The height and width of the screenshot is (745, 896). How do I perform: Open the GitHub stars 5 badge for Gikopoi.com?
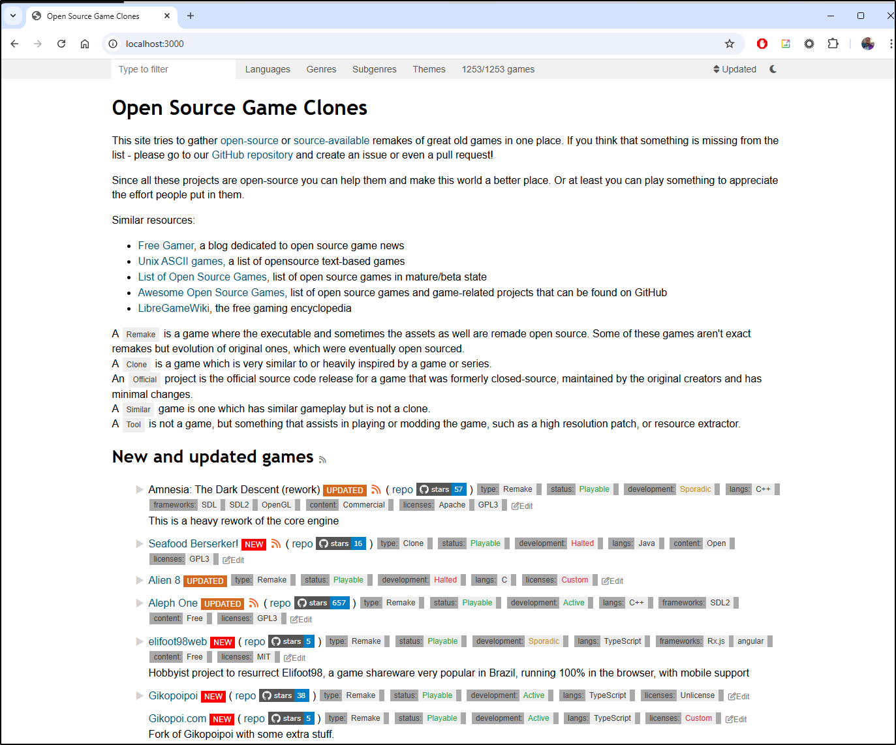click(291, 718)
